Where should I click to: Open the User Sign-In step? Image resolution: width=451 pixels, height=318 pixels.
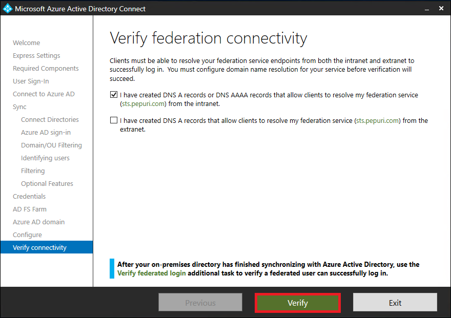[x=31, y=81]
